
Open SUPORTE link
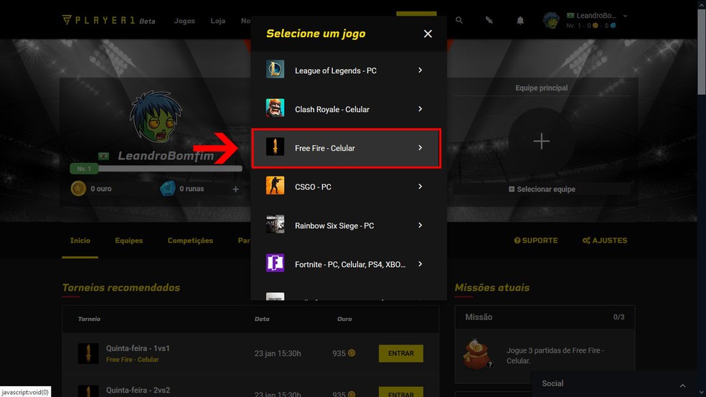click(x=536, y=240)
